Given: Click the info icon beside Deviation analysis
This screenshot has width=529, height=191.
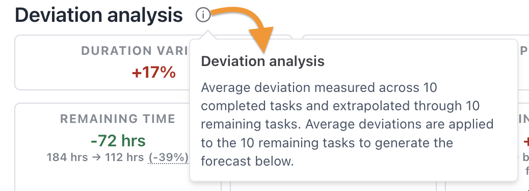Looking at the screenshot, I should point(203,15).
